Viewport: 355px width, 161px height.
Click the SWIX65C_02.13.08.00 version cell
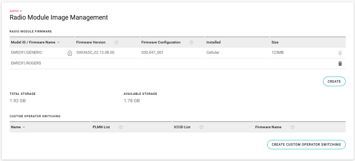(95, 53)
